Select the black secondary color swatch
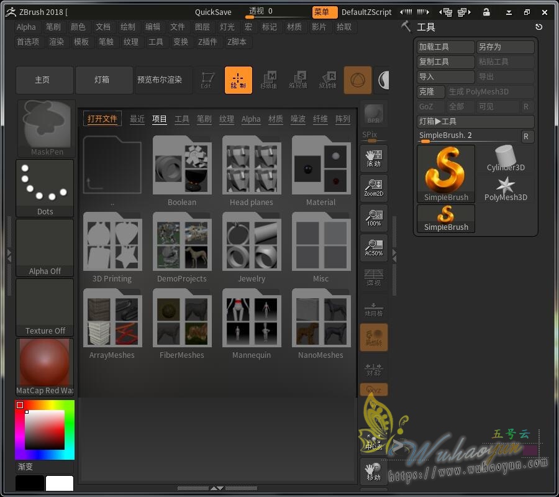Viewport: 559px width, 497px height. (x=30, y=483)
